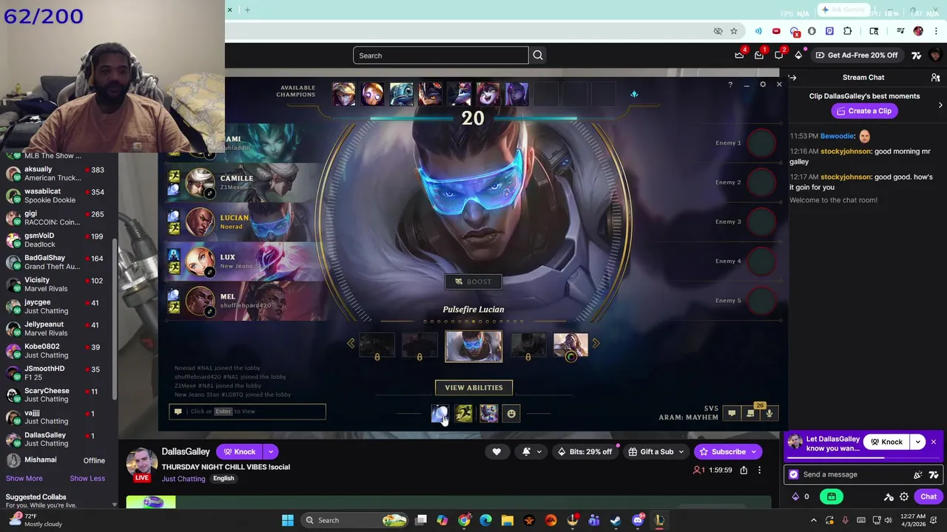947x532 pixels.
Task: Expand the Subscribe dropdown arrow
Action: coord(754,451)
